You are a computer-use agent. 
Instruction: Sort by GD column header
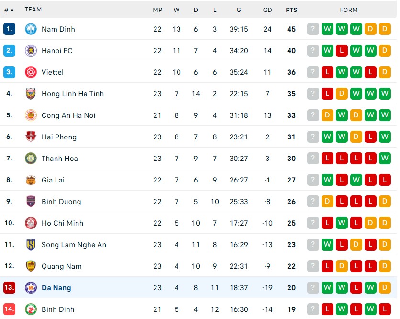267,10
